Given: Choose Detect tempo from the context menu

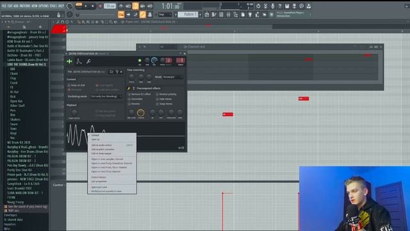Looking at the screenshot, I should (x=99, y=177).
